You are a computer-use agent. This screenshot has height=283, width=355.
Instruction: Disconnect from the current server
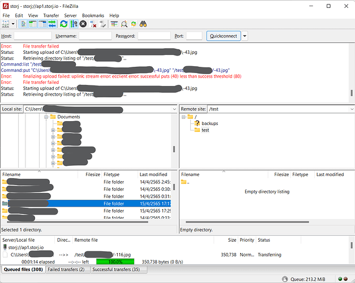tap(93, 24)
